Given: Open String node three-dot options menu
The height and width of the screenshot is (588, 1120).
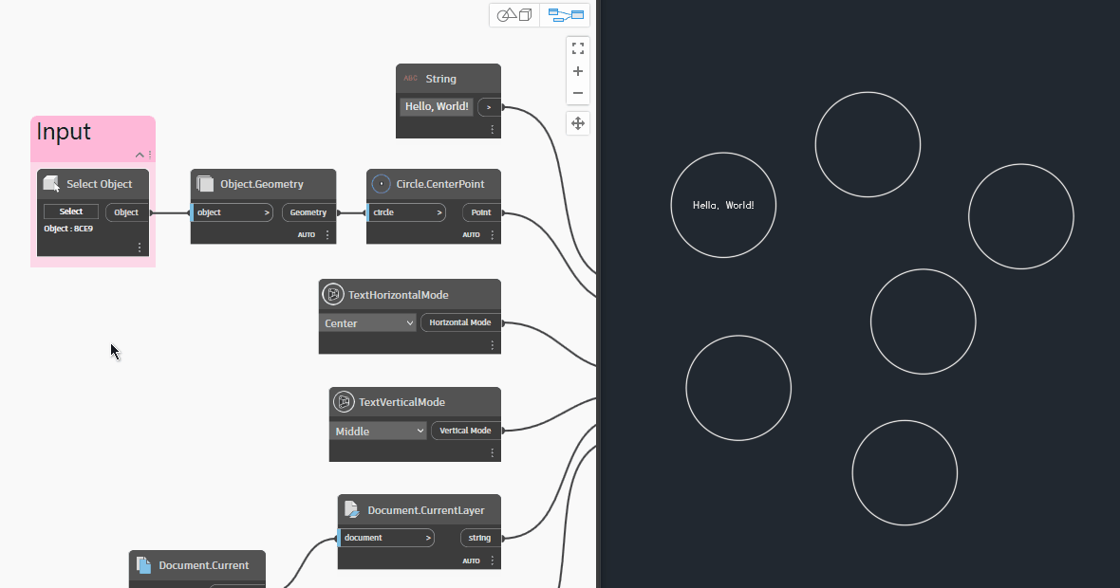Looking at the screenshot, I should pos(492,129).
